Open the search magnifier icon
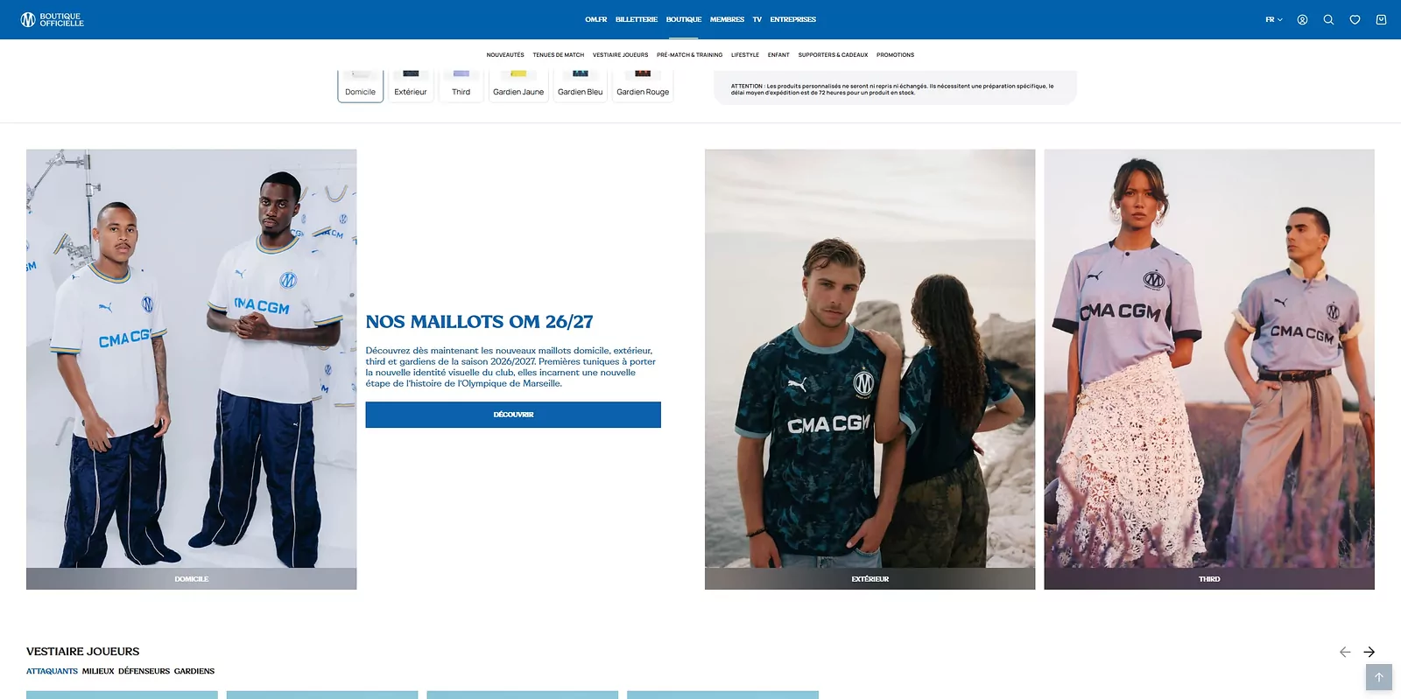This screenshot has width=1401, height=699. pos(1328,19)
